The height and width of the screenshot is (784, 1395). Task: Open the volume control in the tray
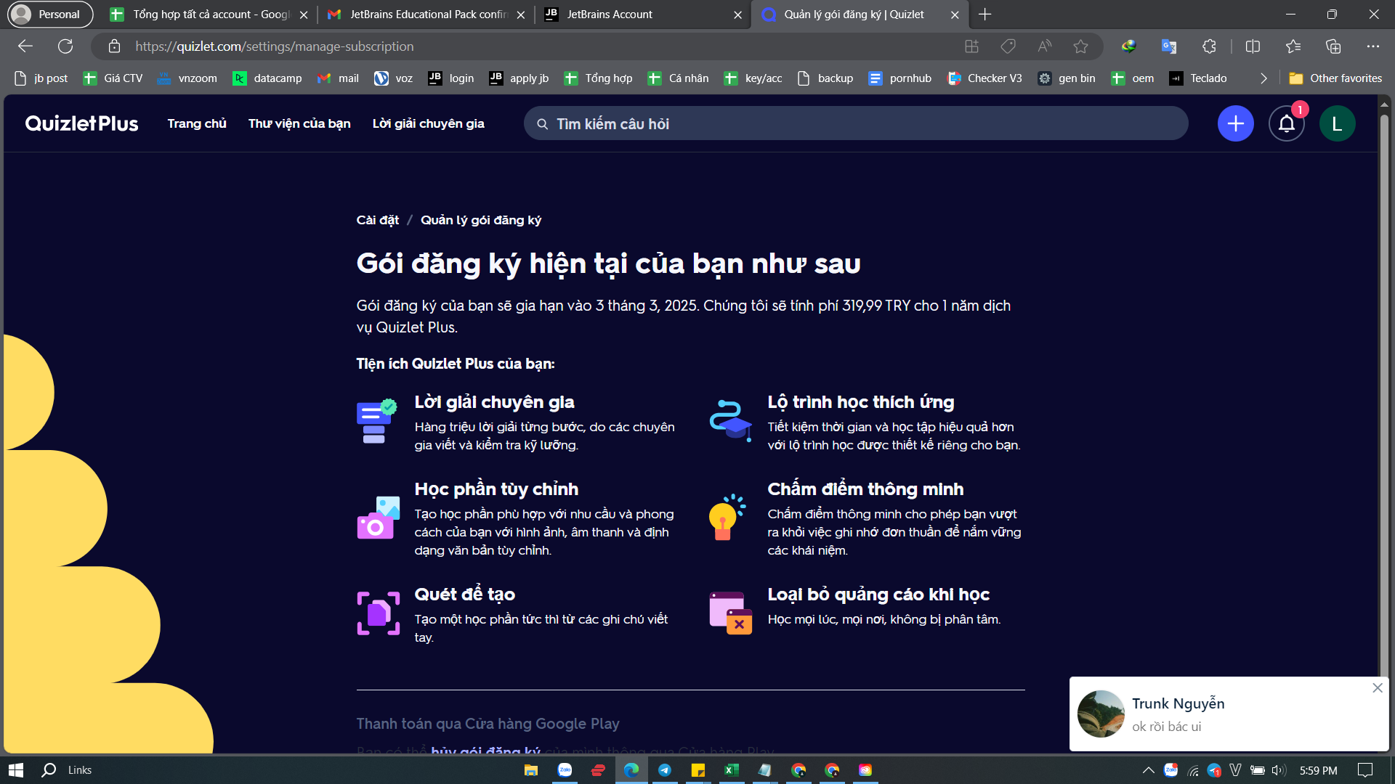[x=1279, y=770]
